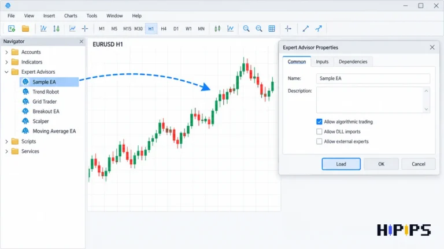Click the Trend Robot advisor icon
444x249 pixels.
[25, 92]
